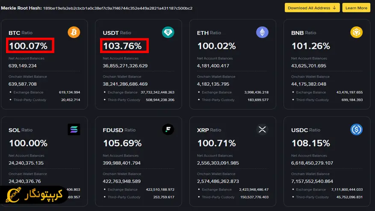This screenshot has width=375, height=211.
Task: Select USDT exchange balance 37,732,342,448.263
Action: point(158,92)
